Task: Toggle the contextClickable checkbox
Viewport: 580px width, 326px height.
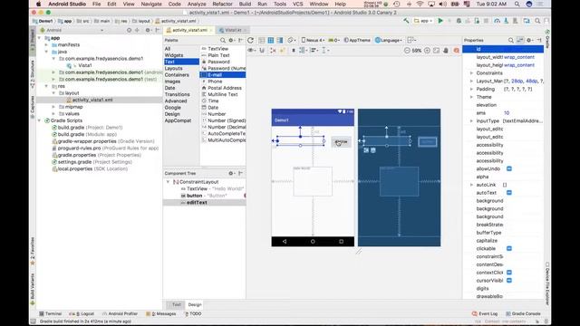Action: point(509,273)
